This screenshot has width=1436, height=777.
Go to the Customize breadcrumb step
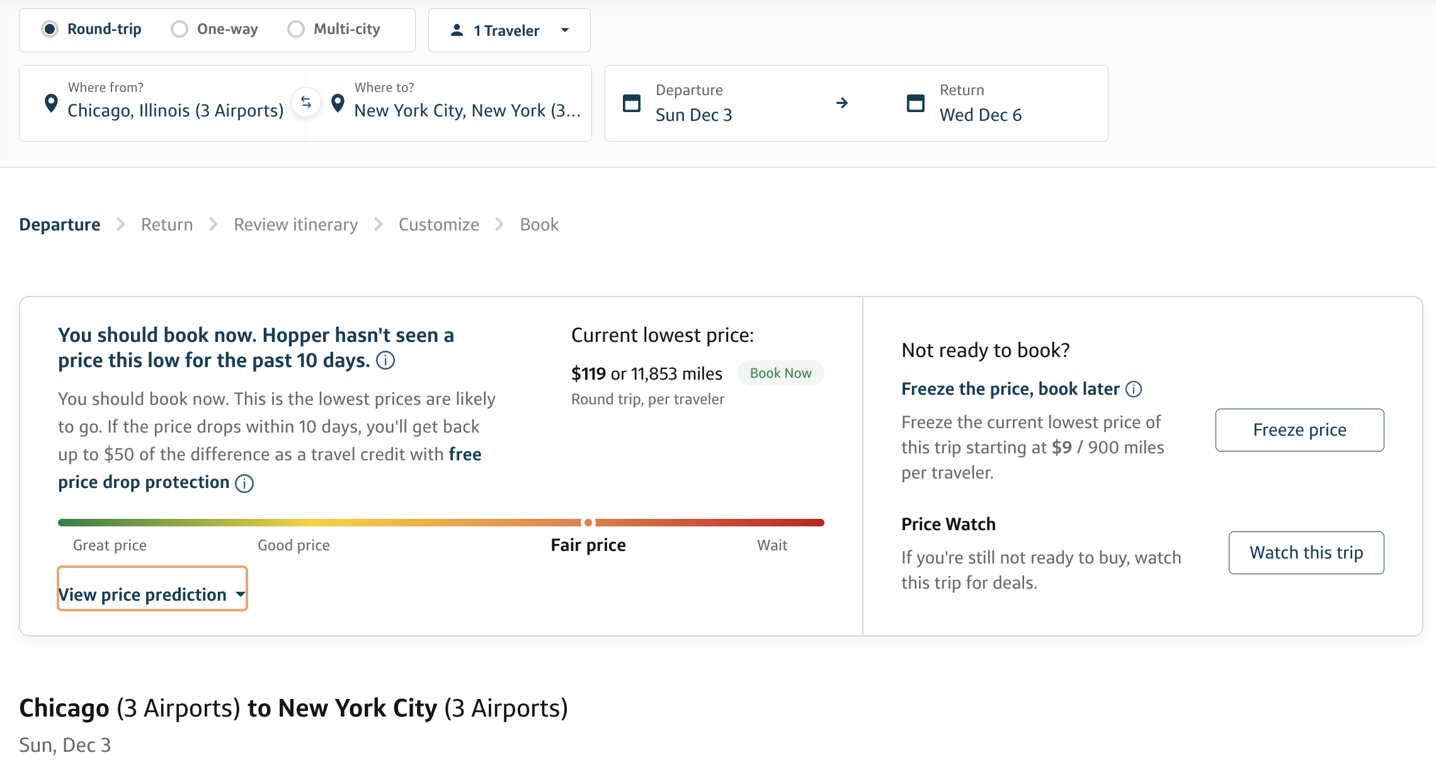tap(439, 225)
